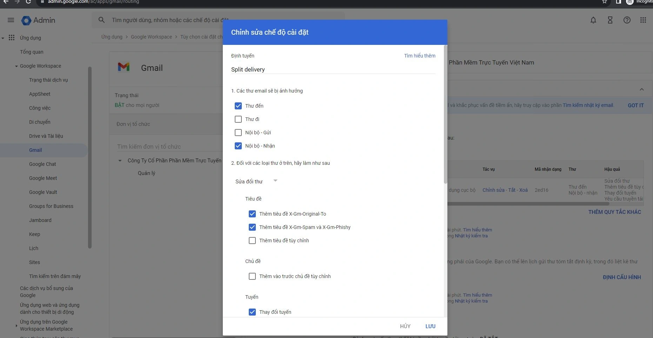Click Chỉnh sửa - Tắt - Xoá actions
The image size is (653, 338).
[x=505, y=190]
